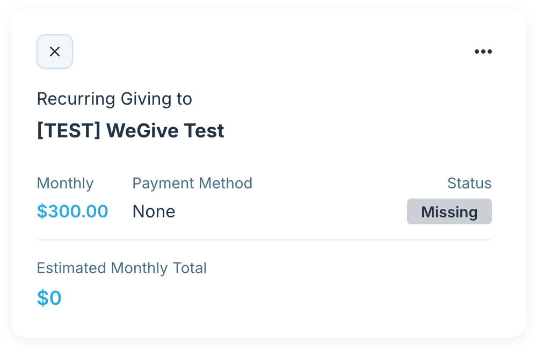Click the word WeGive in the title
Viewport: 537px width, 351px height.
click(143, 130)
